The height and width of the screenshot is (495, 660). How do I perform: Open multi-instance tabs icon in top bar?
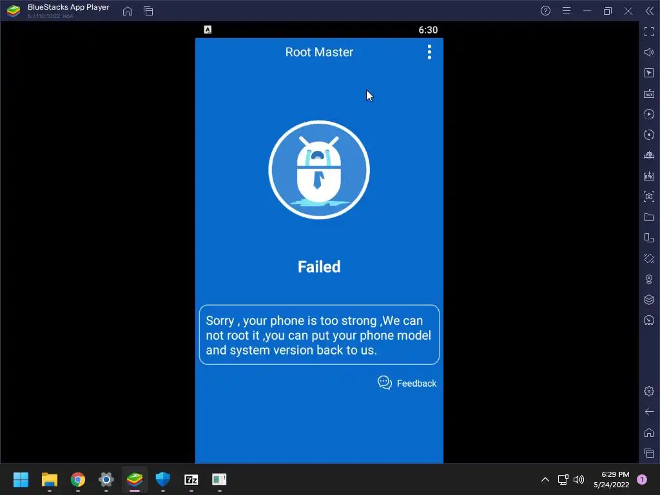tap(148, 11)
